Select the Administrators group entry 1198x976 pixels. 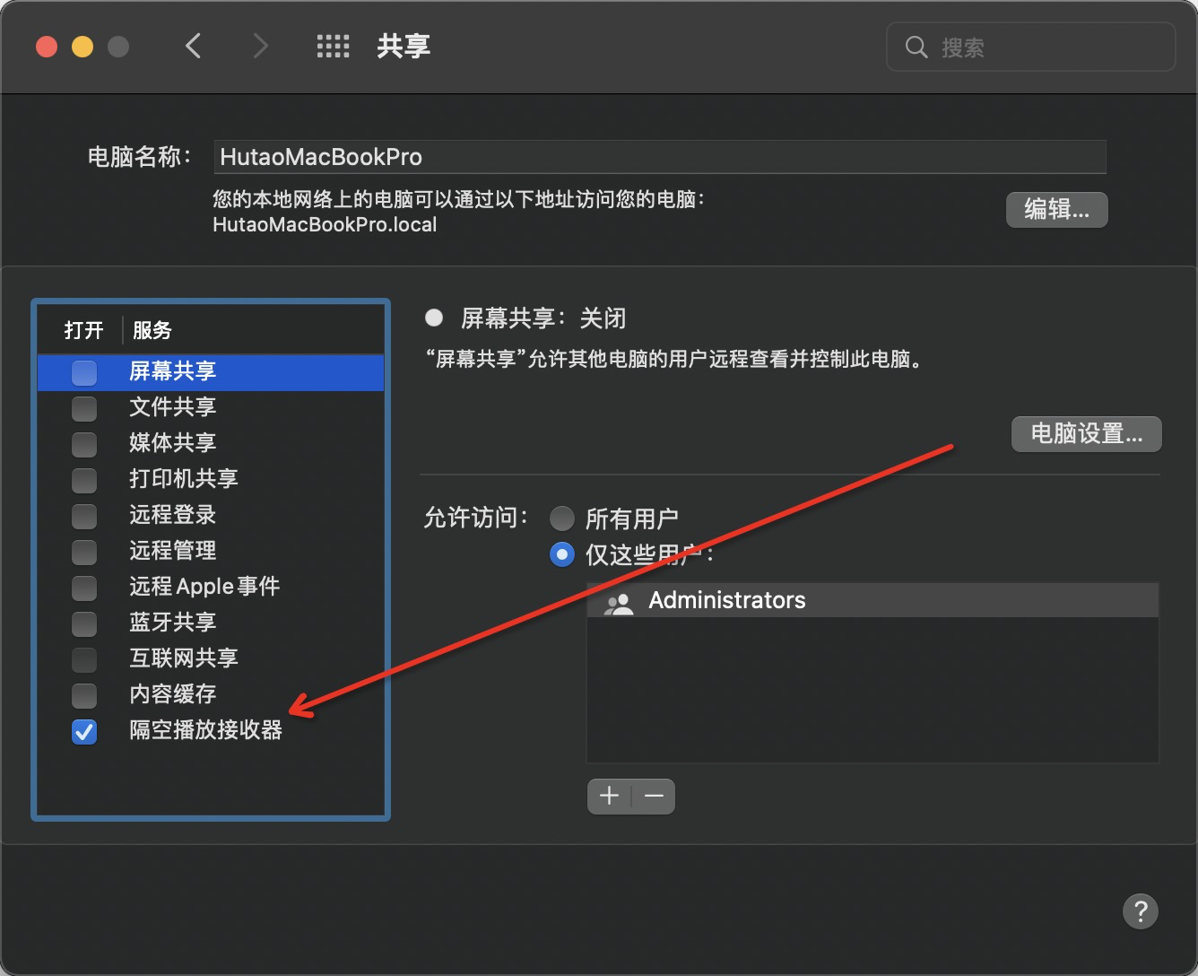point(726,600)
